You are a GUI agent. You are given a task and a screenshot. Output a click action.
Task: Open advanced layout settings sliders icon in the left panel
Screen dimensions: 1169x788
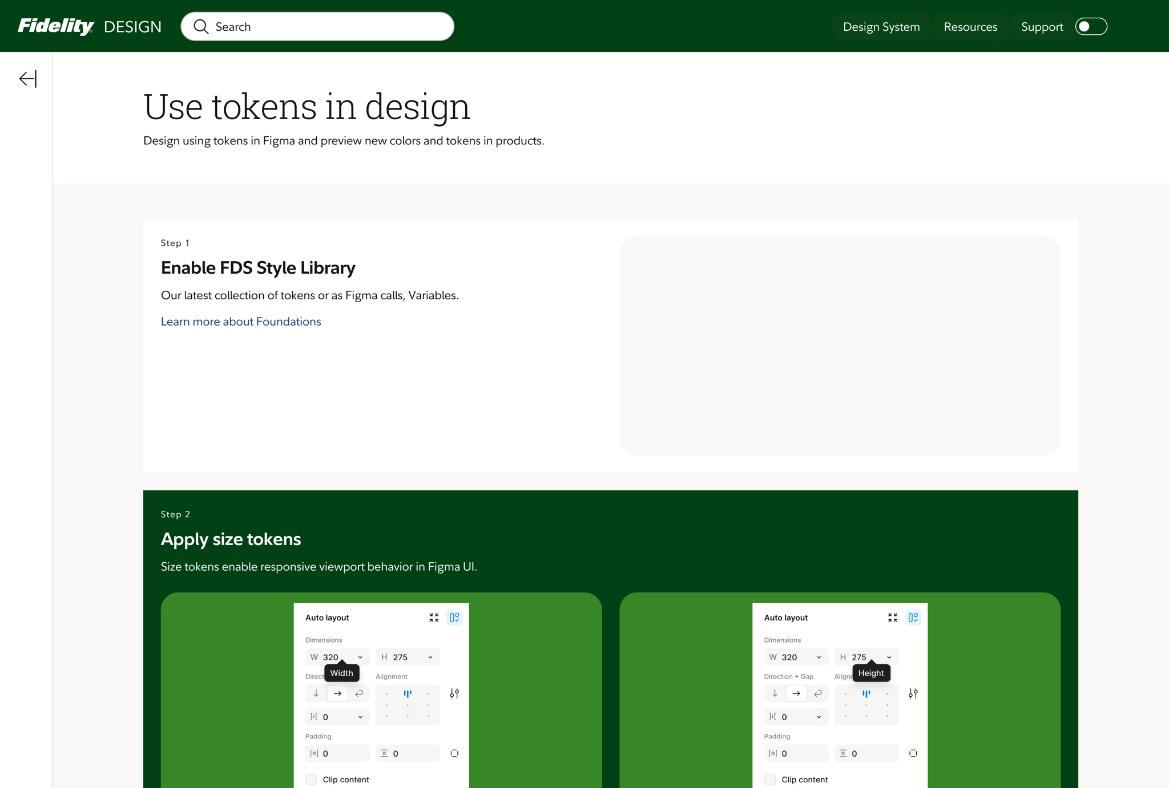[454, 693]
